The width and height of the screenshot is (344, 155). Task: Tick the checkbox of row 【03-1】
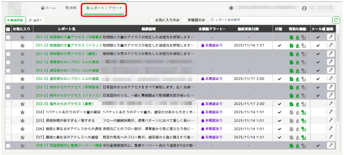coord(8,87)
